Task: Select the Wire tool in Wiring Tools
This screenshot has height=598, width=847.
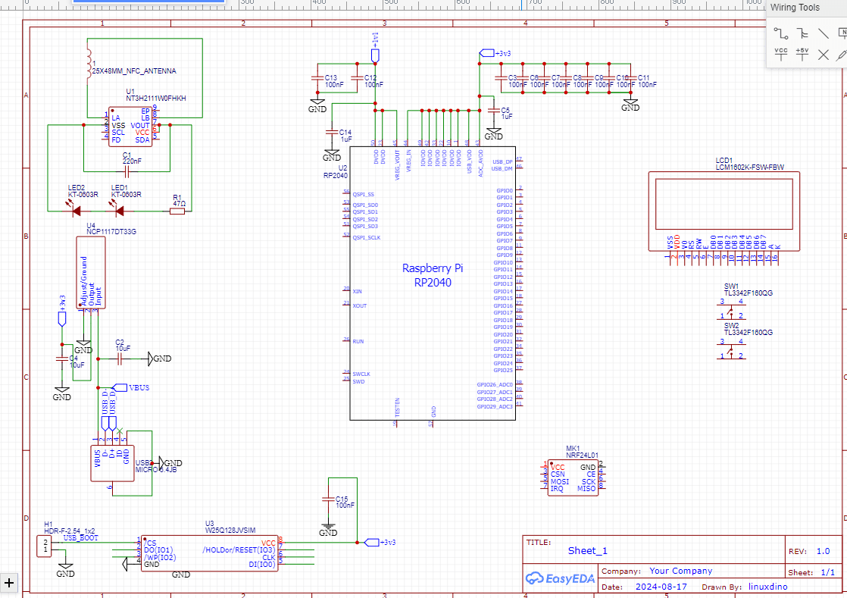Action: [781, 33]
